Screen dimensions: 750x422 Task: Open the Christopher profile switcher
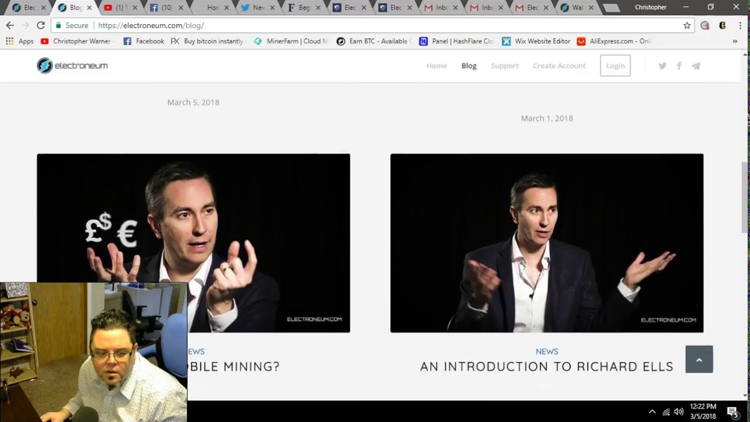pos(650,7)
